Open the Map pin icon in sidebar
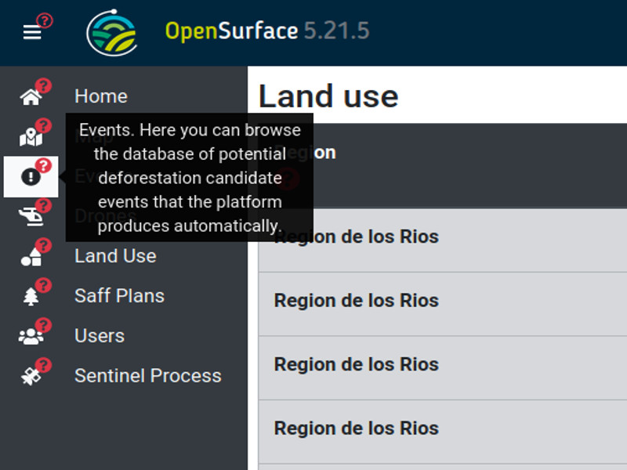This screenshot has width=627, height=470. pyautogui.click(x=31, y=136)
